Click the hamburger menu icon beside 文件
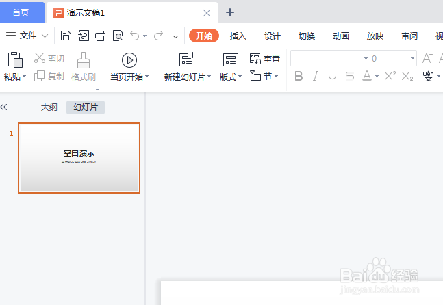 [11, 36]
